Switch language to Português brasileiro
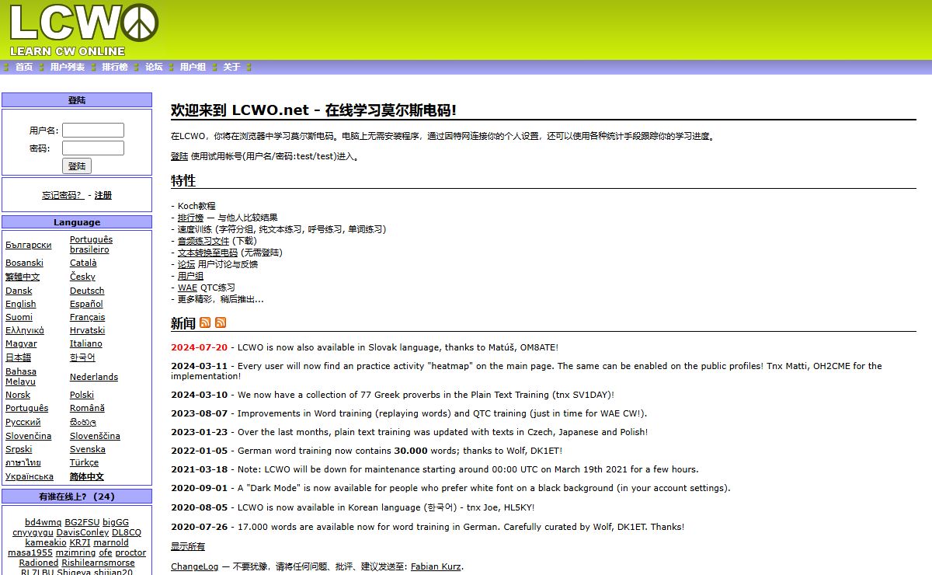Image resolution: width=932 pixels, height=575 pixels. click(x=91, y=245)
